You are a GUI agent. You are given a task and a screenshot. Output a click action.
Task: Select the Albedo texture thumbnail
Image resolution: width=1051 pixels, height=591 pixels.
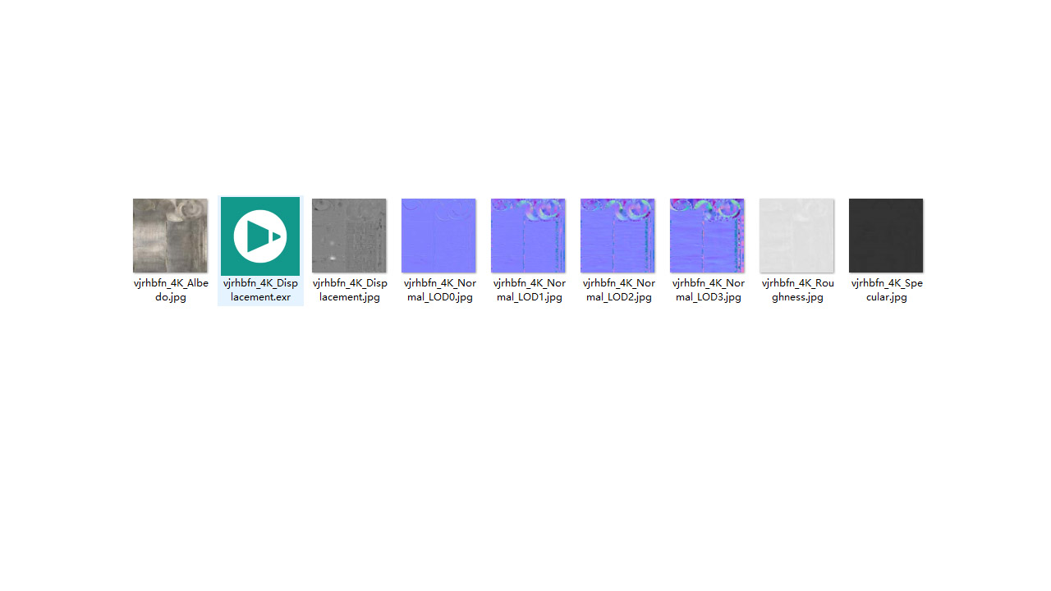(170, 236)
